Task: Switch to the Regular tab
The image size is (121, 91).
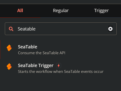Action: (61, 11)
